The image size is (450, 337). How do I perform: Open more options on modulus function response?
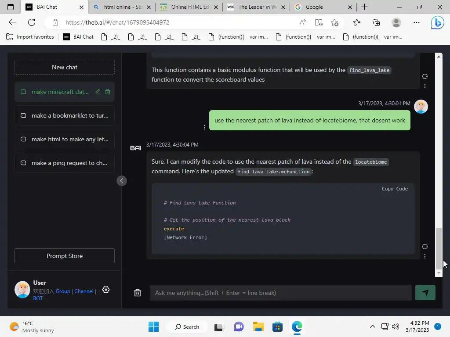pos(425,86)
